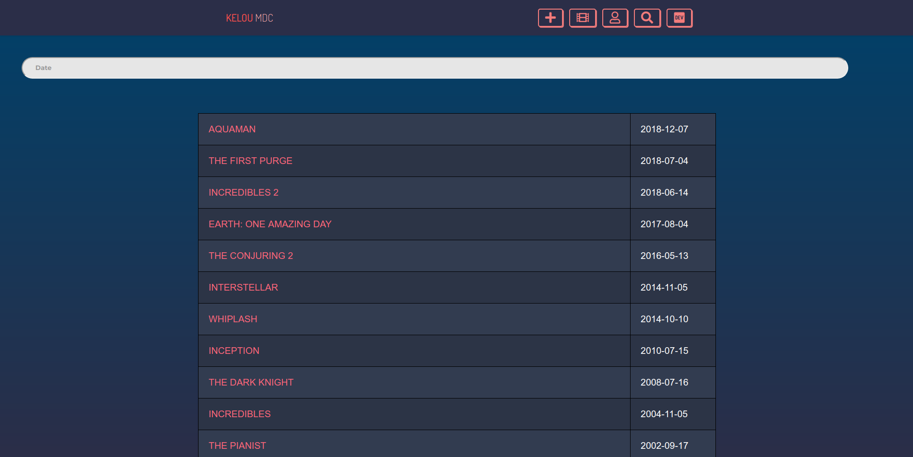The height and width of the screenshot is (457, 913).
Task: Go to KELOU MDC home logo
Action: pos(249,18)
